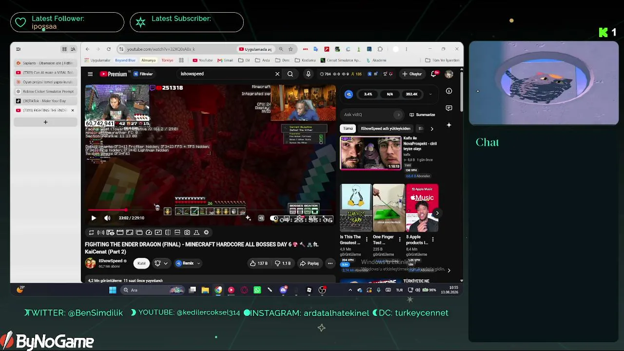Open the Remix dropdown
Screen dimensions: 624x351
[x=188, y=263]
